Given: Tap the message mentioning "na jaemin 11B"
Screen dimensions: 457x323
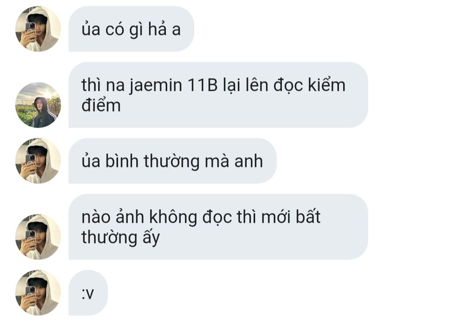Looking at the screenshot, I should pyautogui.click(x=218, y=95).
